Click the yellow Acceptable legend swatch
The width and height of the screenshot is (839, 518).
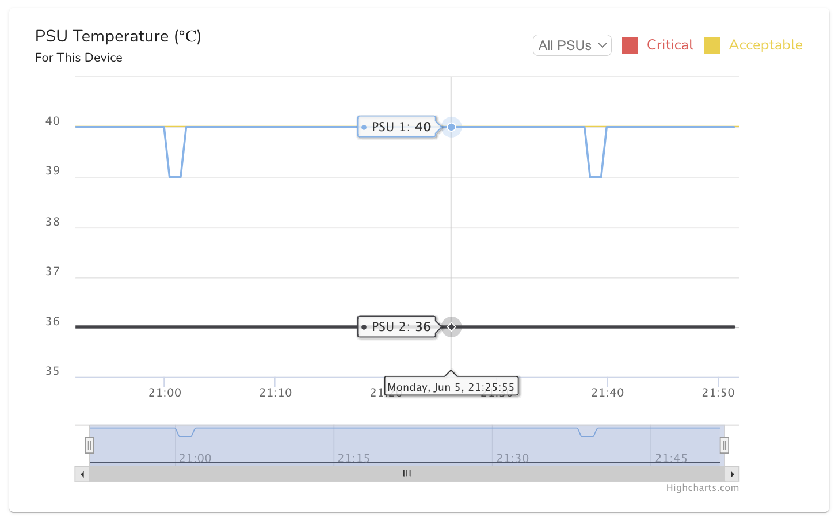tap(712, 45)
